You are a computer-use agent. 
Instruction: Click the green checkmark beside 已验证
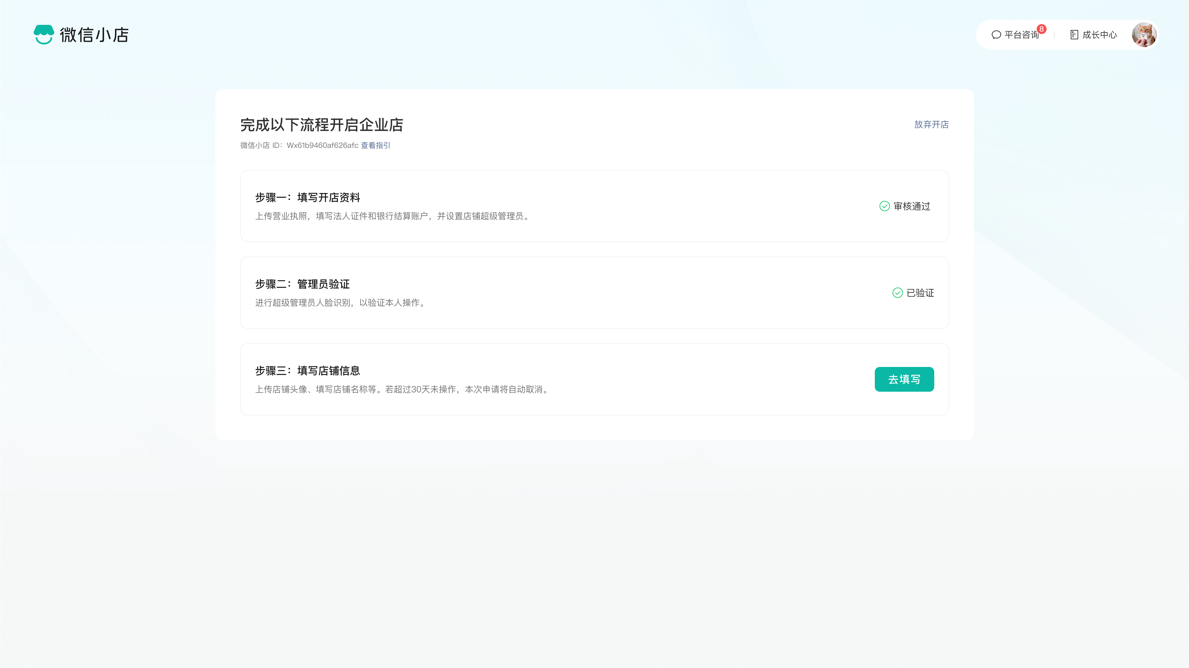[x=897, y=293]
